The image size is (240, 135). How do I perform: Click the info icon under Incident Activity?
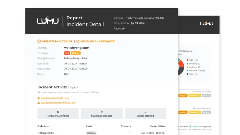click(x=39, y=92)
